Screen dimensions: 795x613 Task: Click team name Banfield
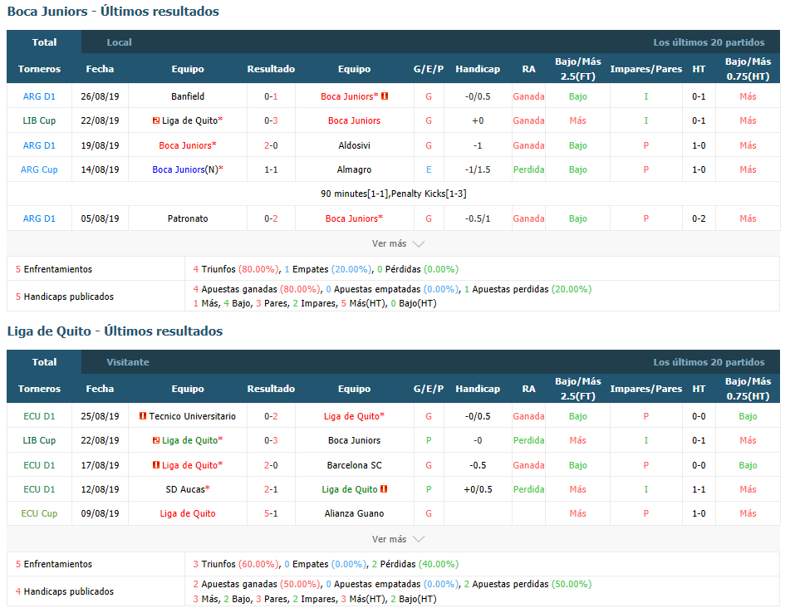pos(188,96)
